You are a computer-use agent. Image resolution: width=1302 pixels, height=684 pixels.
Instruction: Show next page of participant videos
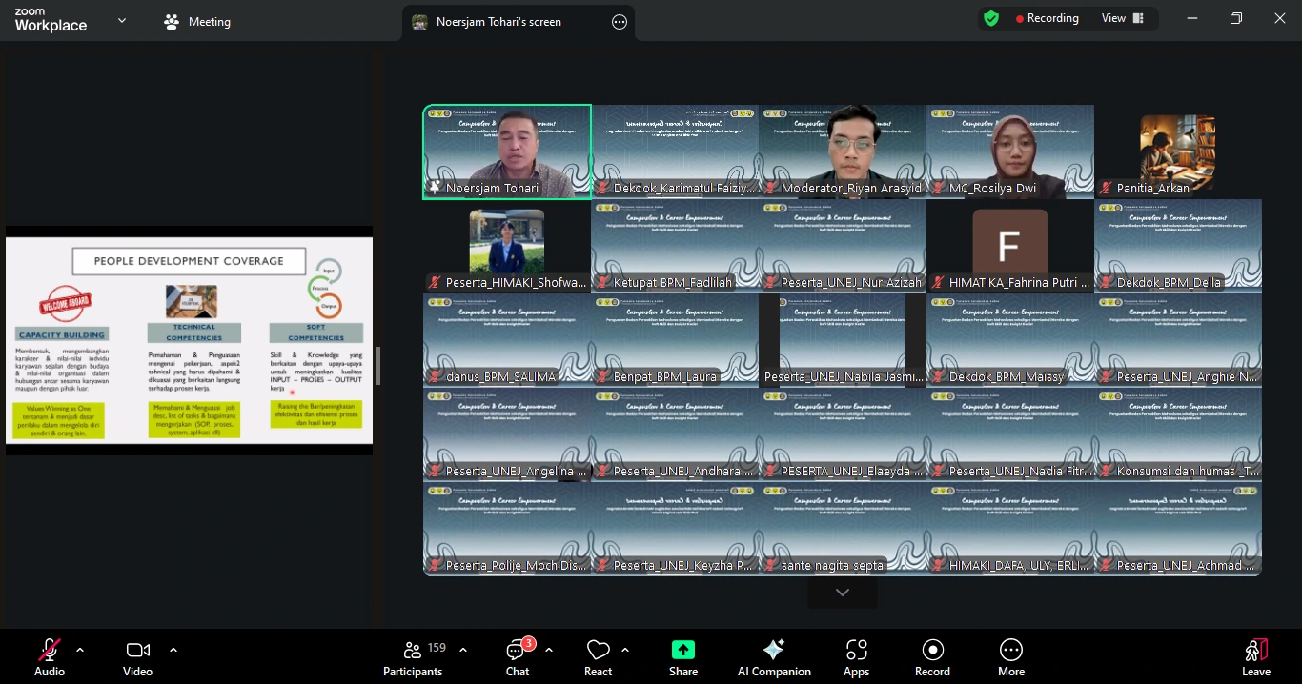[842, 593]
